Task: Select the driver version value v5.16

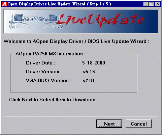Action: tap(89, 72)
